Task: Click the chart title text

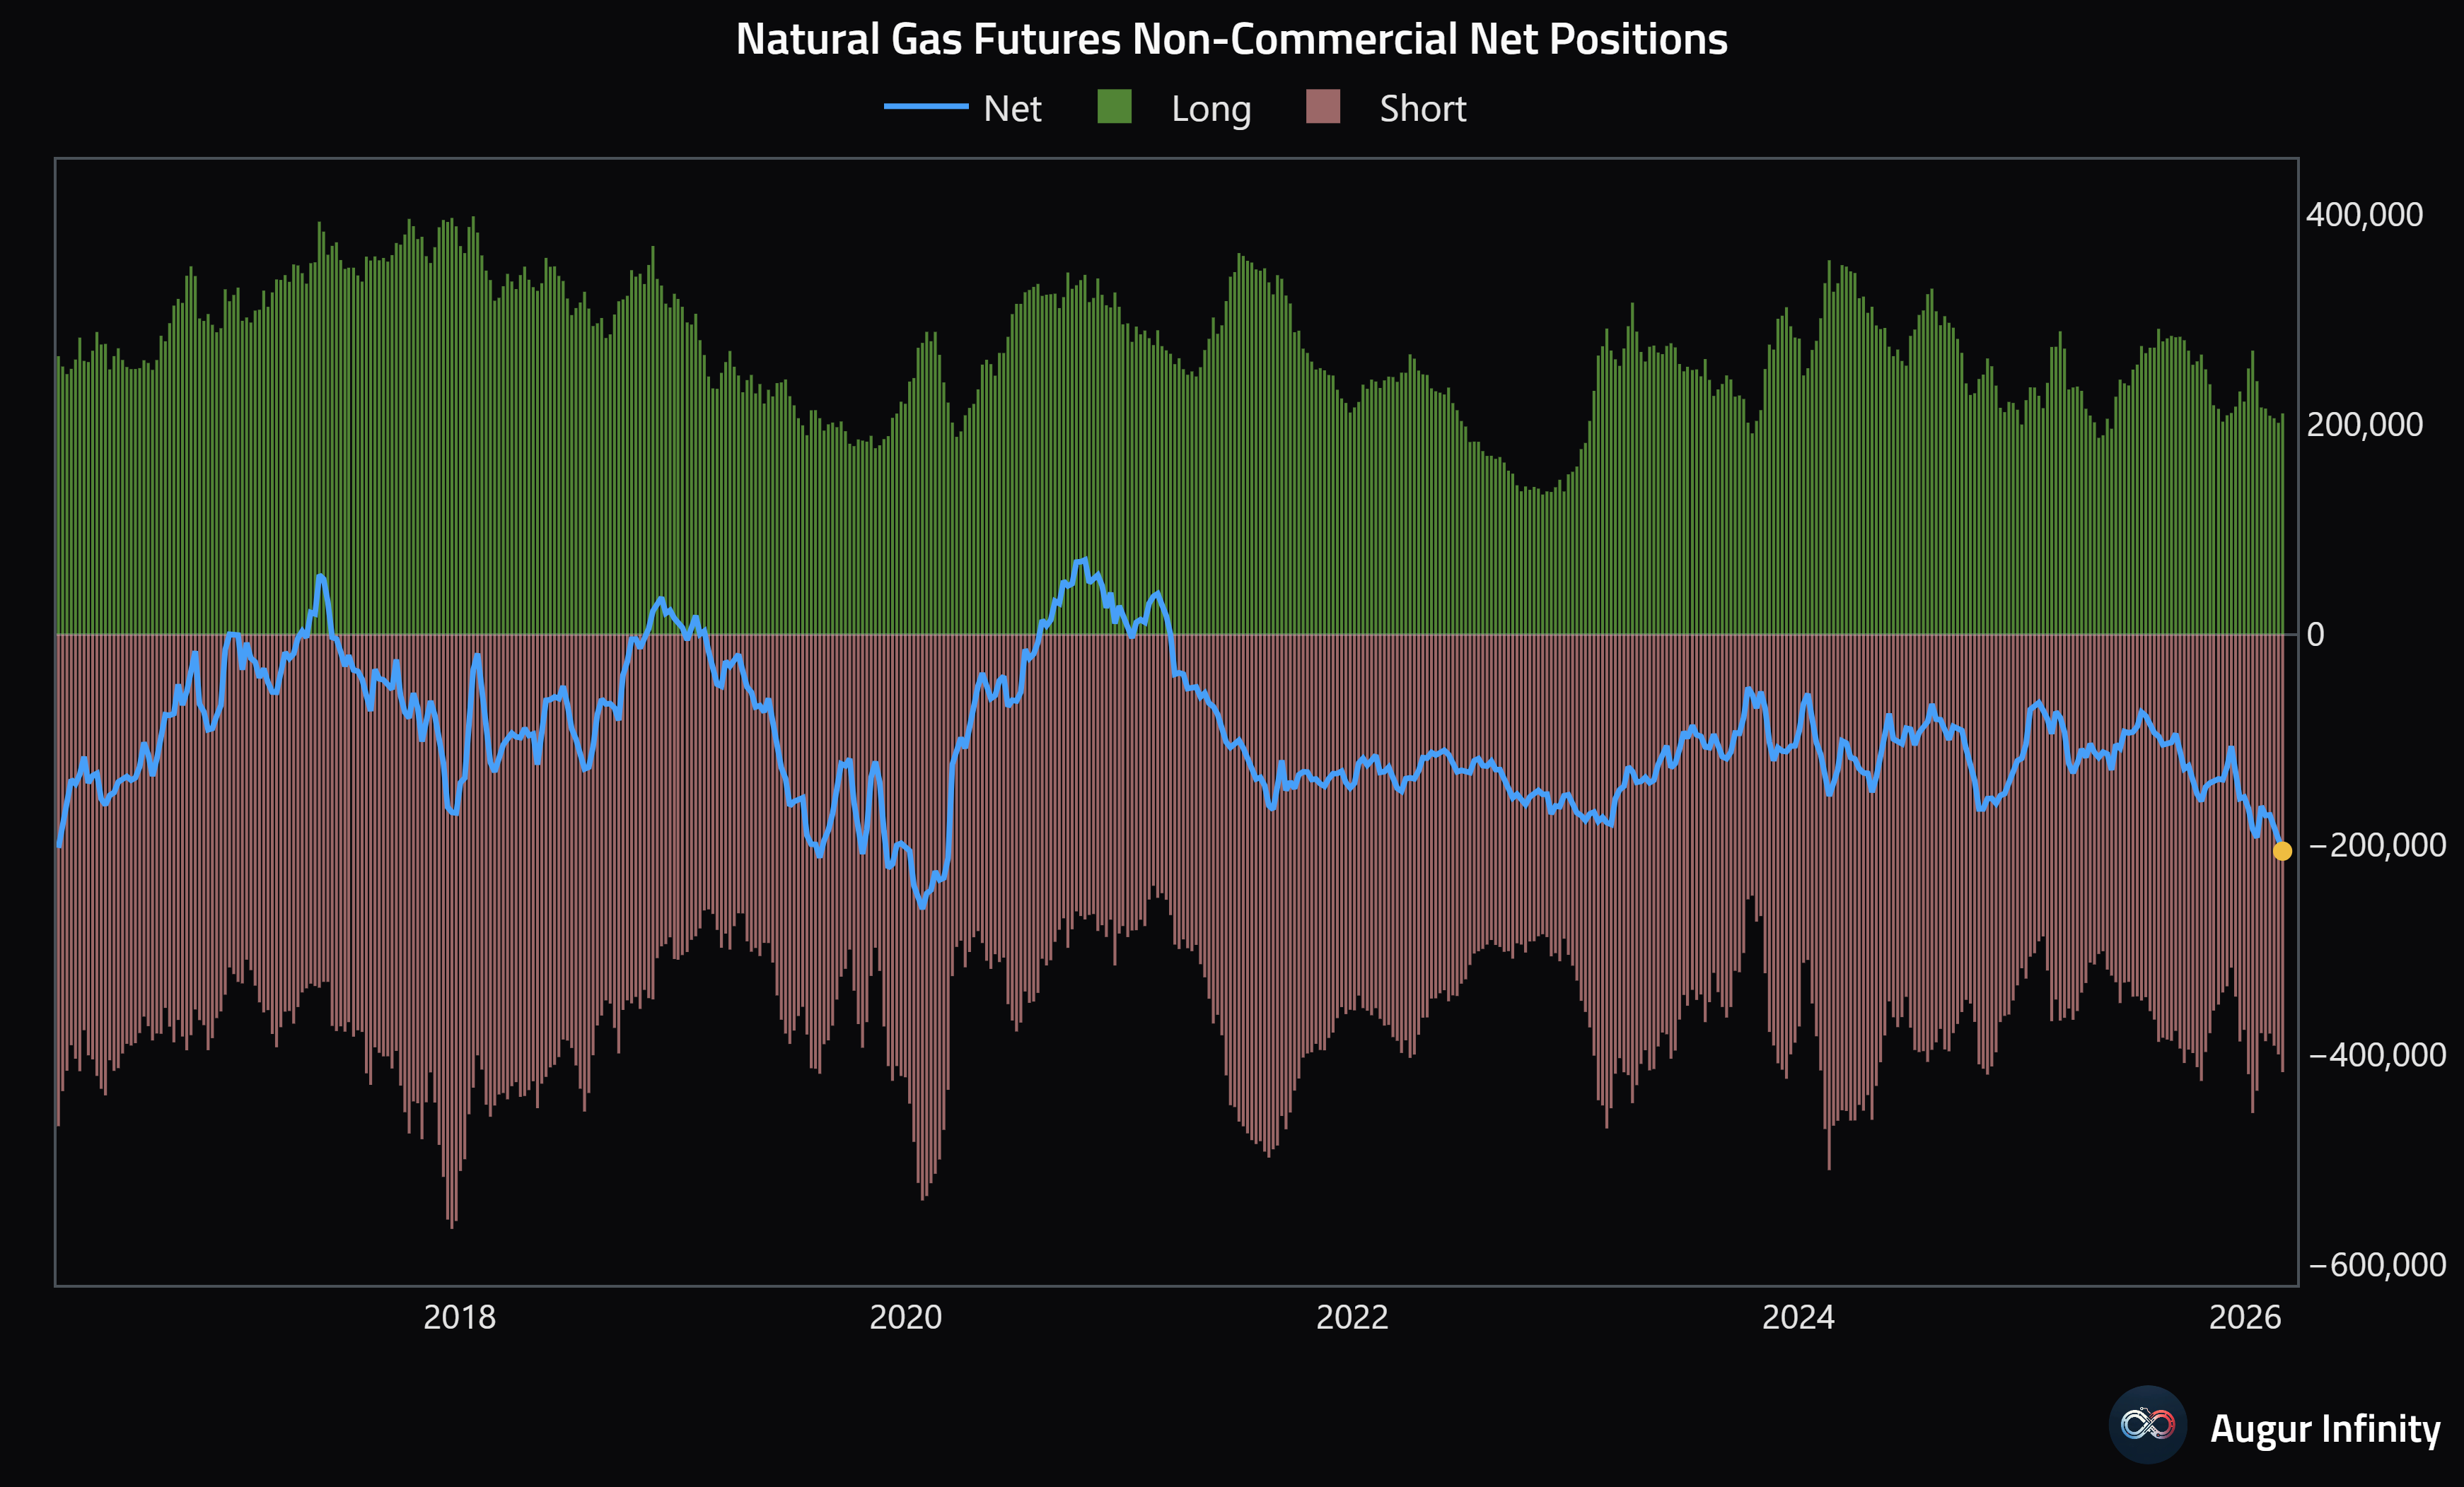Action: point(1231,40)
